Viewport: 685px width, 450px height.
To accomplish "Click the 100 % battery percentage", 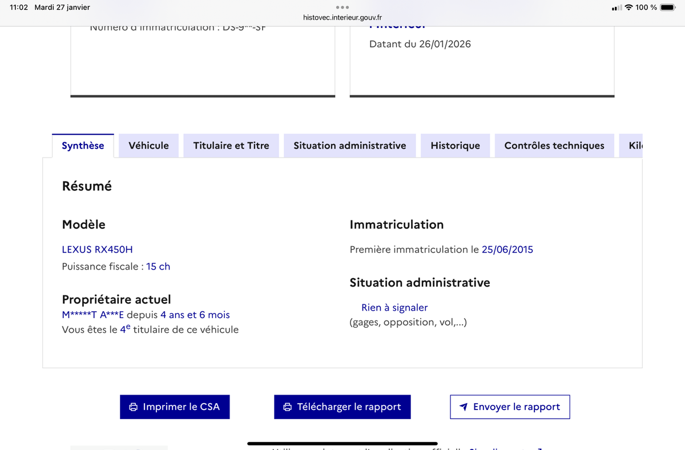I will pyautogui.click(x=646, y=7).
